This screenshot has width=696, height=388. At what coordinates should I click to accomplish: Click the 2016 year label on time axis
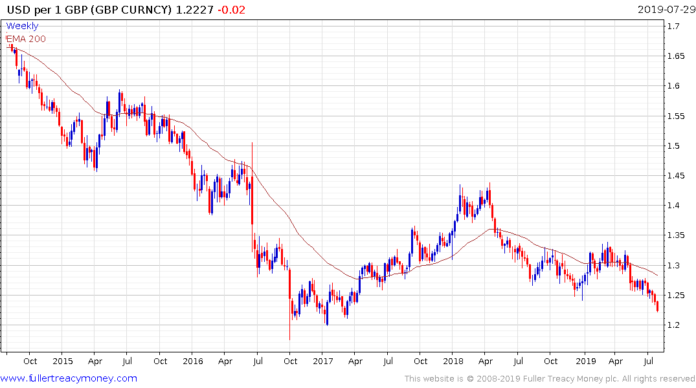[x=193, y=361]
